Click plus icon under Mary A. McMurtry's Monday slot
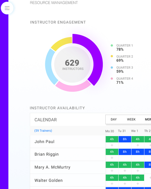Image resolution: width=151 pixels, height=189 pixels. tap(112, 171)
